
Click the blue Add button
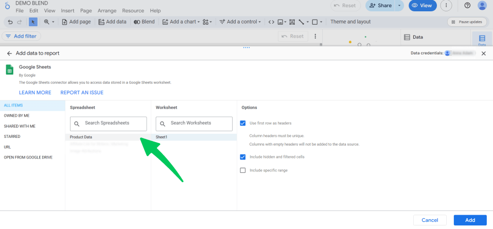point(470,220)
